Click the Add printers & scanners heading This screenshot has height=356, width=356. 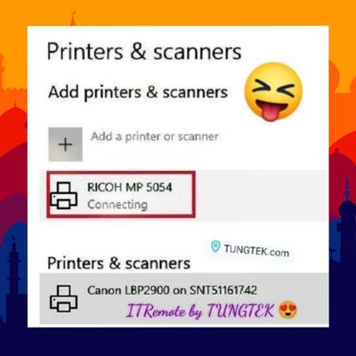pyautogui.click(x=138, y=92)
